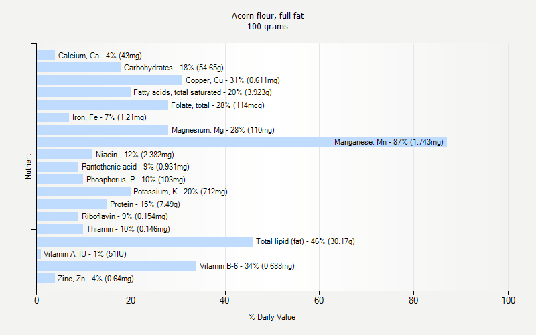
Task: Click the Iron, Fe 7% label
Action: 109,117
